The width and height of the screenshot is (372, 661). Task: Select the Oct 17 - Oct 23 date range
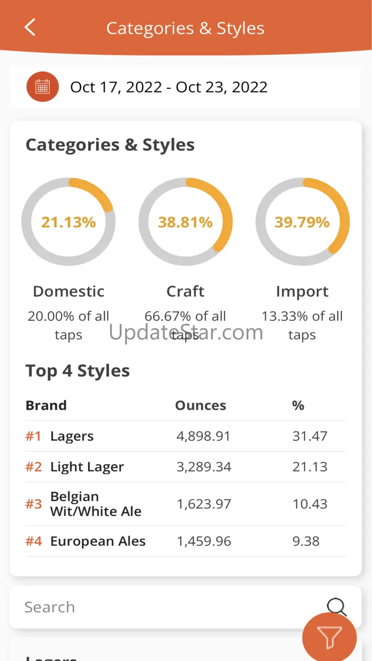point(169,87)
